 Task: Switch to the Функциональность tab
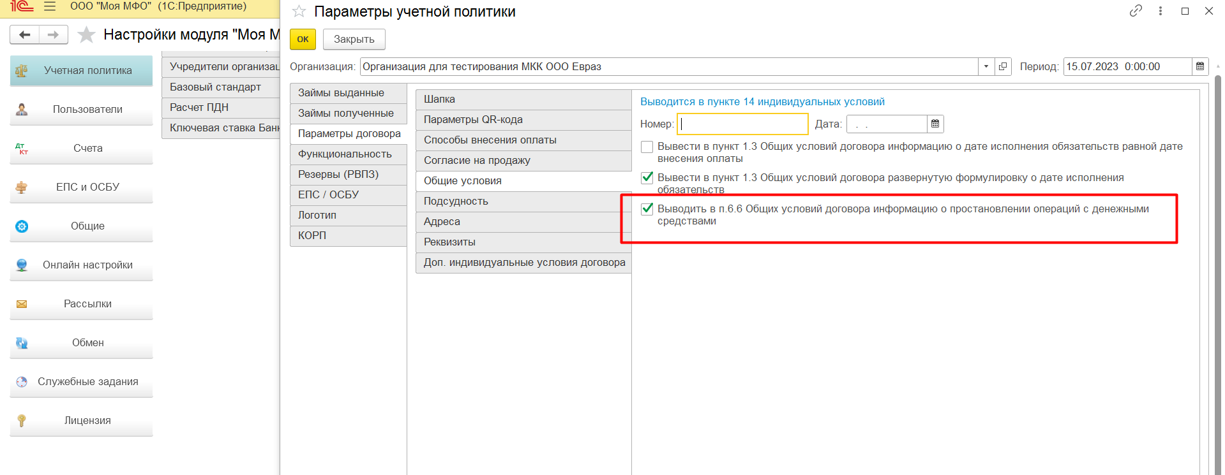(349, 154)
